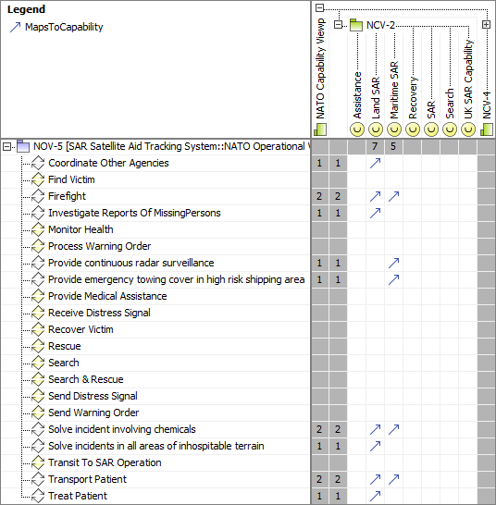Image resolution: width=496 pixels, height=505 pixels.
Task: Click the Monitor Health activity icon
Action: pos(38,229)
